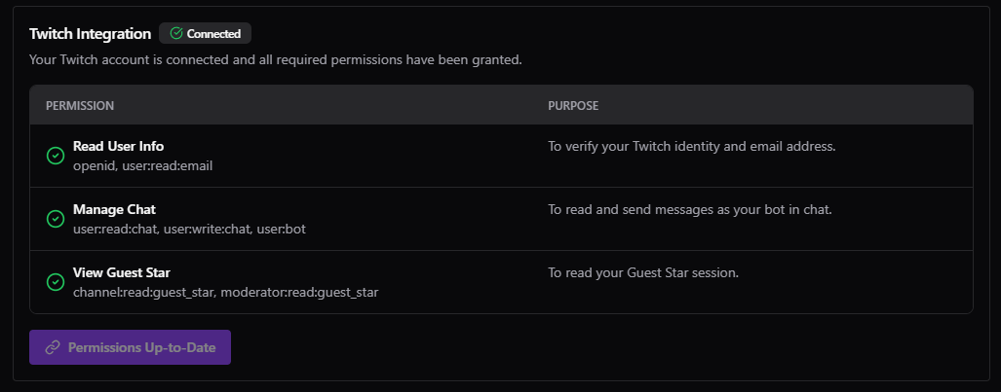This screenshot has height=392, width=1001.
Task: Click the green check icon beside View Guest Star
Action: click(x=56, y=282)
